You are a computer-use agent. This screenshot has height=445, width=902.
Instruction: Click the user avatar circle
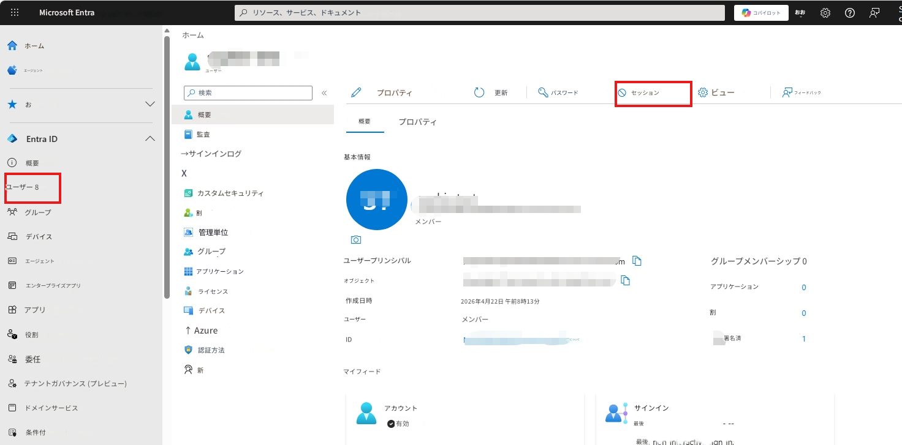[x=377, y=200]
